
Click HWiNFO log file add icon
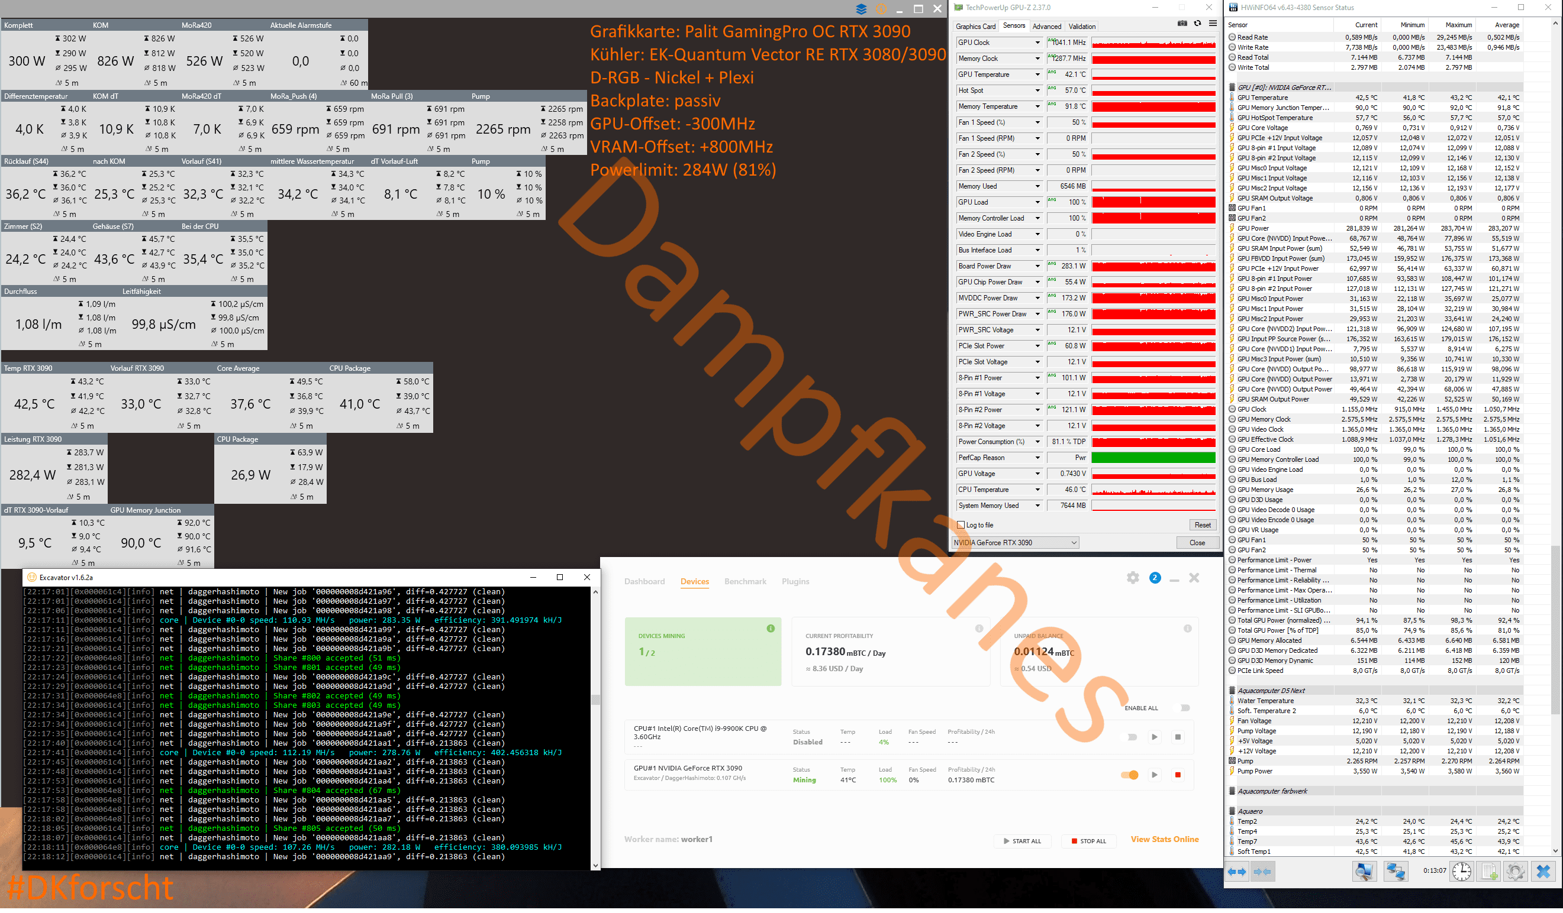pos(1490,872)
